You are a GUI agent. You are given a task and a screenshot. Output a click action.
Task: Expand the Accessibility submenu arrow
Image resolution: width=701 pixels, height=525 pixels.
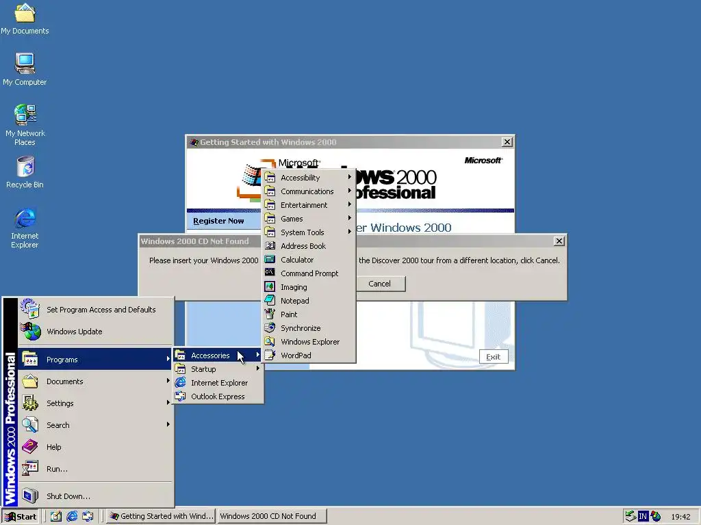click(350, 177)
